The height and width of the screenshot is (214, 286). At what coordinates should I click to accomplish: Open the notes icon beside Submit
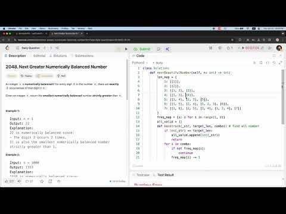[x=158, y=49]
